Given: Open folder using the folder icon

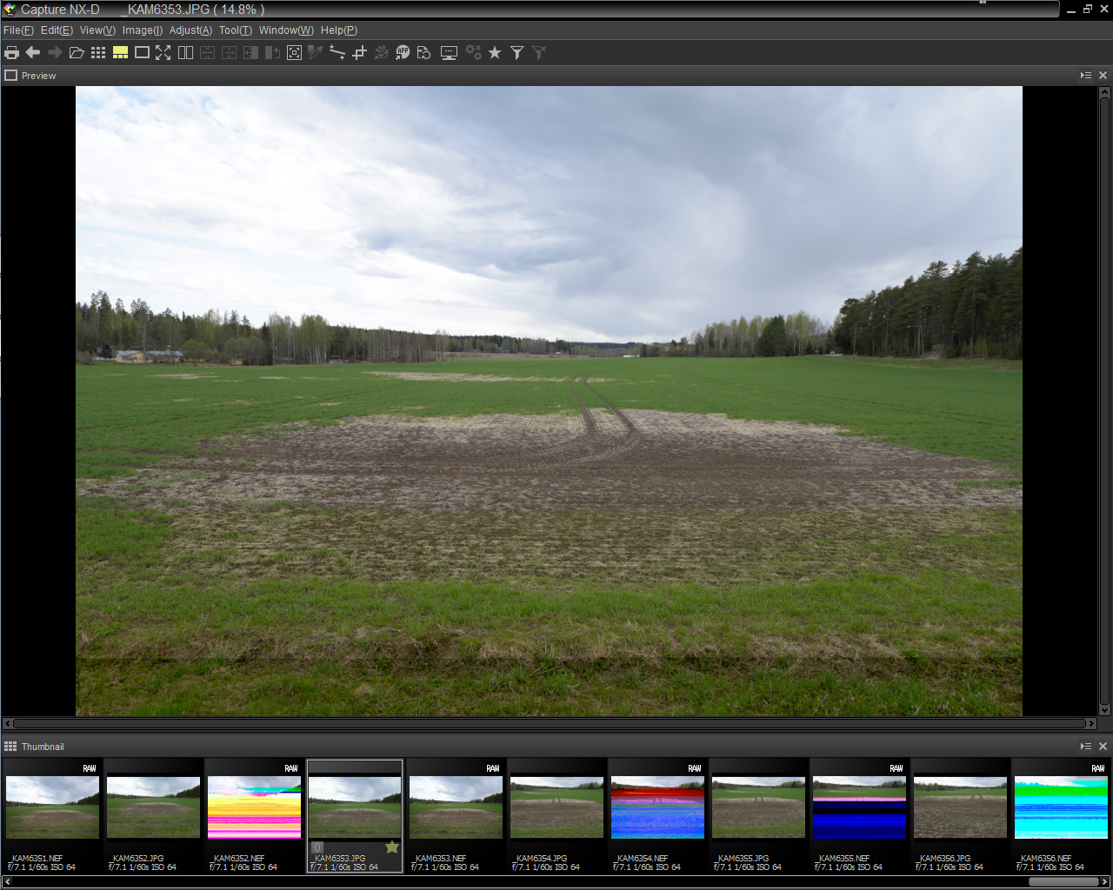Looking at the screenshot, I should pyautogui.click(x=77, y=53).
